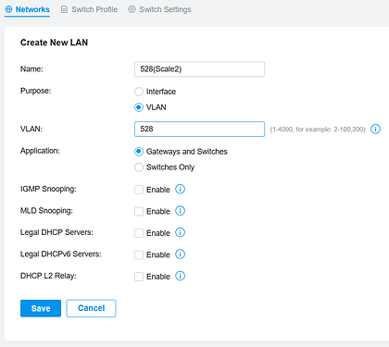Open info icon for MLD Snooping

tap(180, 211)
